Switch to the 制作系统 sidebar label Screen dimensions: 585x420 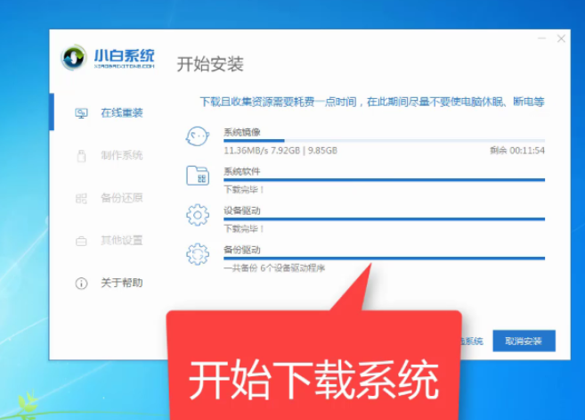pos(121,156)
